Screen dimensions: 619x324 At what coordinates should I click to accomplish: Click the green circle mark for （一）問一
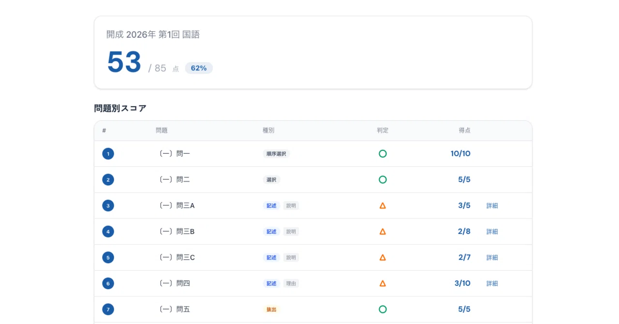[x=383, y=154]
